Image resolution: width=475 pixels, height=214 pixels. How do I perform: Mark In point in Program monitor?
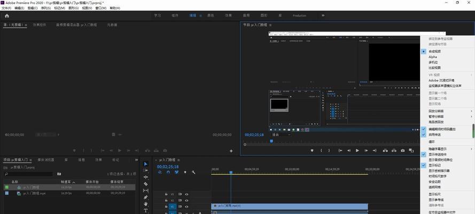pyautogui.click(x=321, y=150)
